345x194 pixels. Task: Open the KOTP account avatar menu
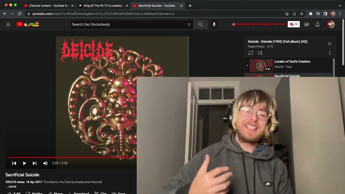[331, 24]
